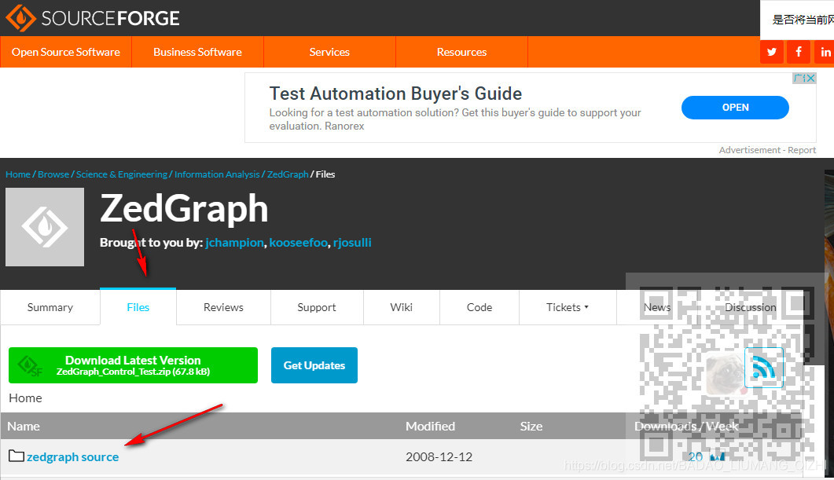Open the kooseefoo profile link
The width and height of the screenshot is (834, 480).
pyautogui.click(x=298, y=242)
